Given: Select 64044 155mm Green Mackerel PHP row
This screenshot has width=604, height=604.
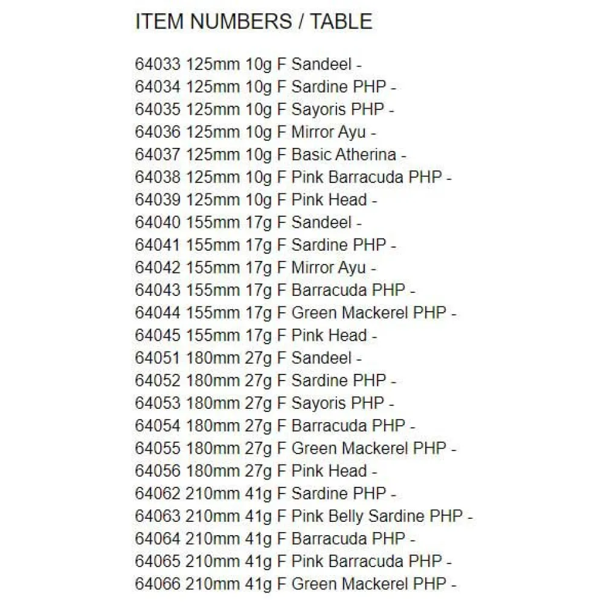Looking at the screenshot, I should [x=295, y=313].
